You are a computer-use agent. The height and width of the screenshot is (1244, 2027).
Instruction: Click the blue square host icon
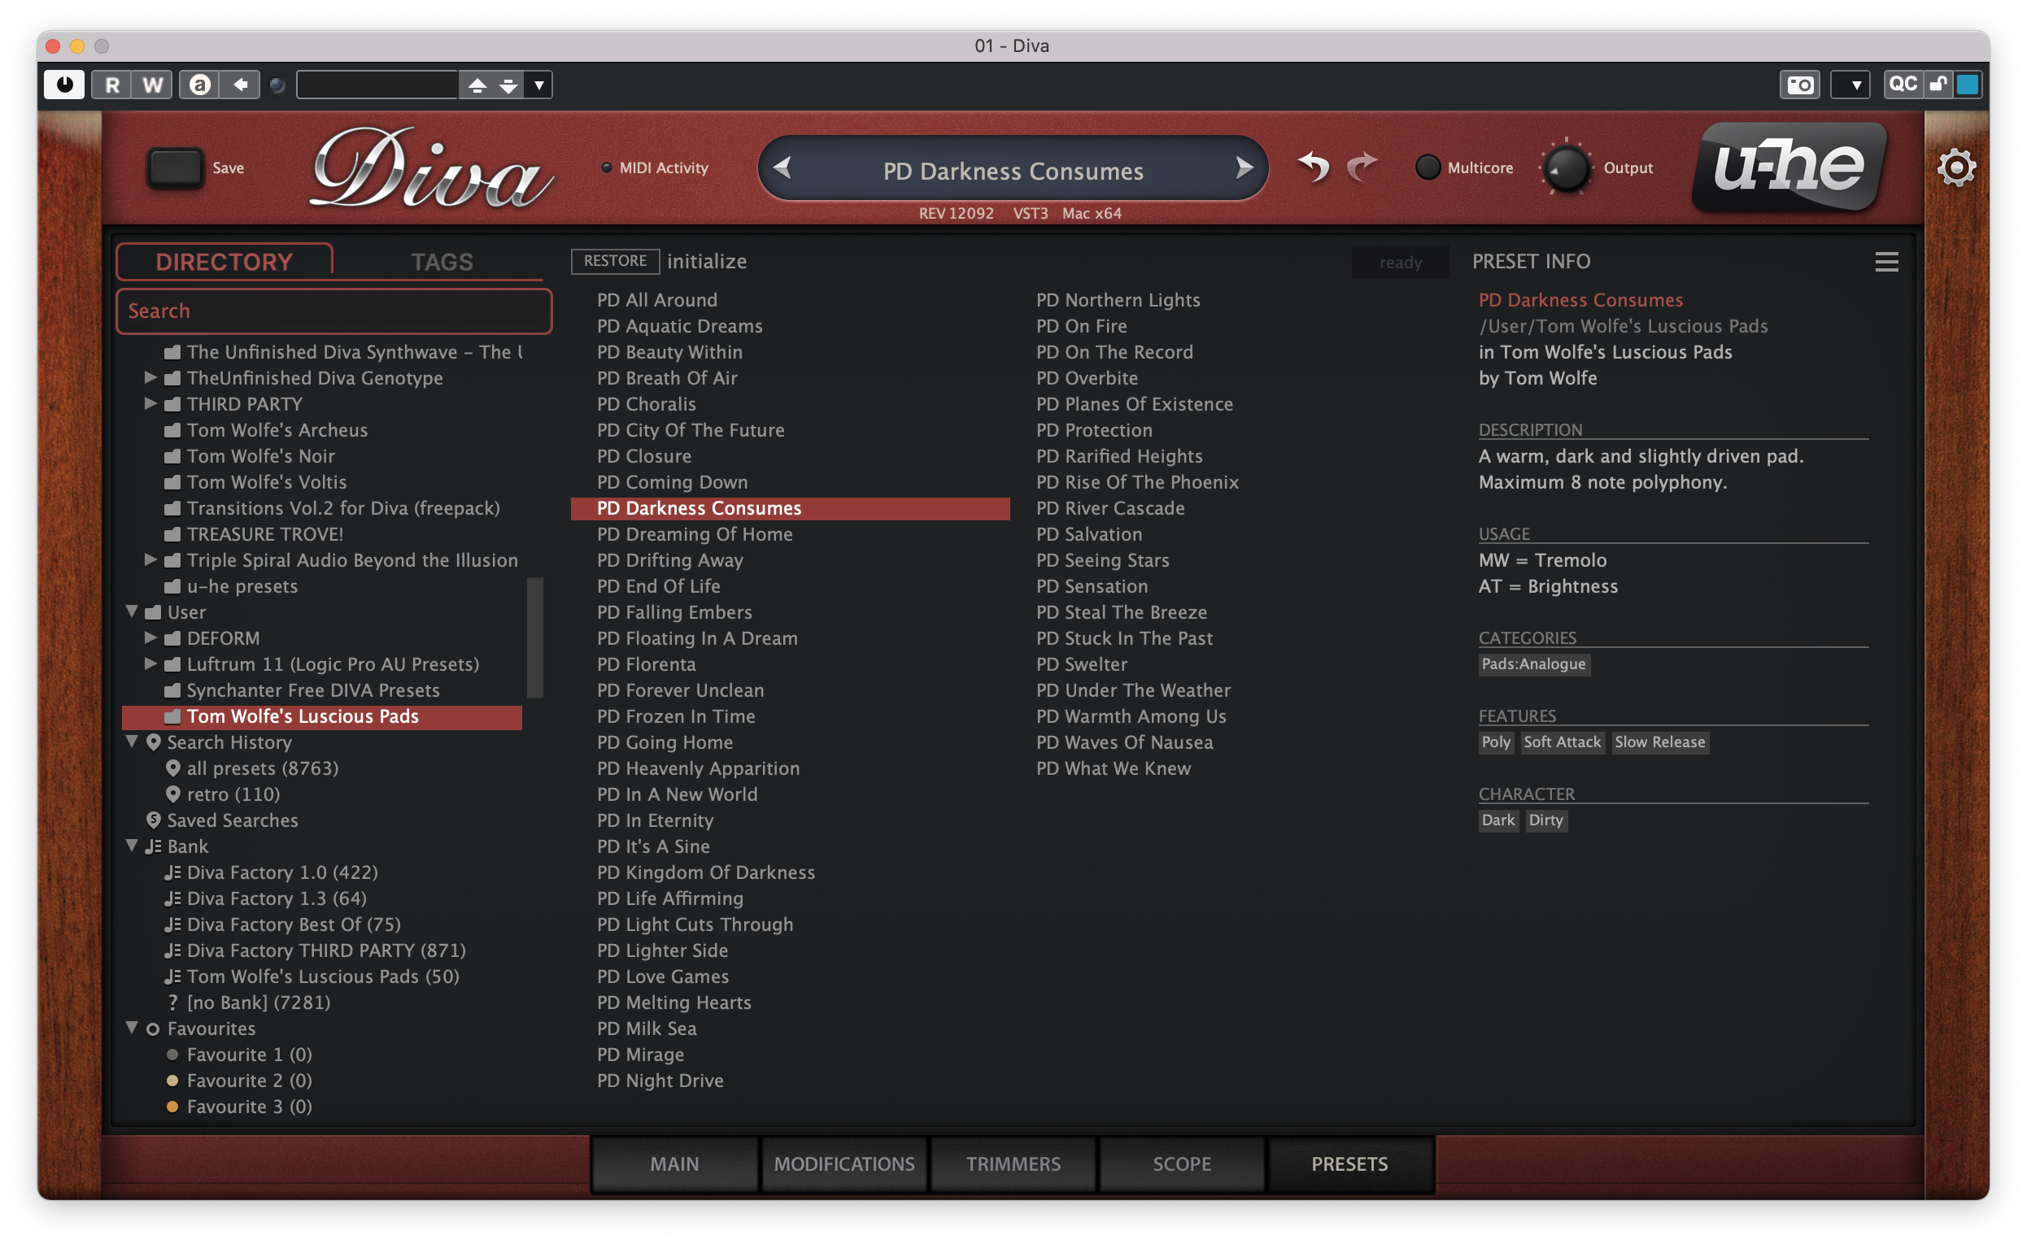pos(1966,84)
